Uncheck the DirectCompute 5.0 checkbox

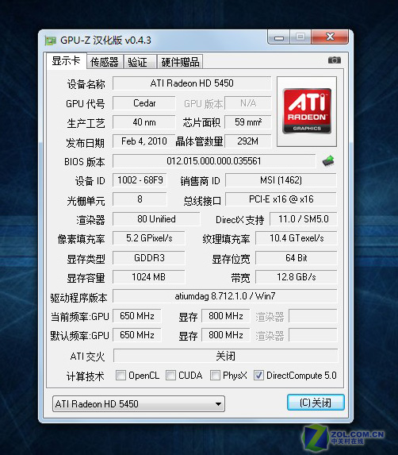point(258,375)
